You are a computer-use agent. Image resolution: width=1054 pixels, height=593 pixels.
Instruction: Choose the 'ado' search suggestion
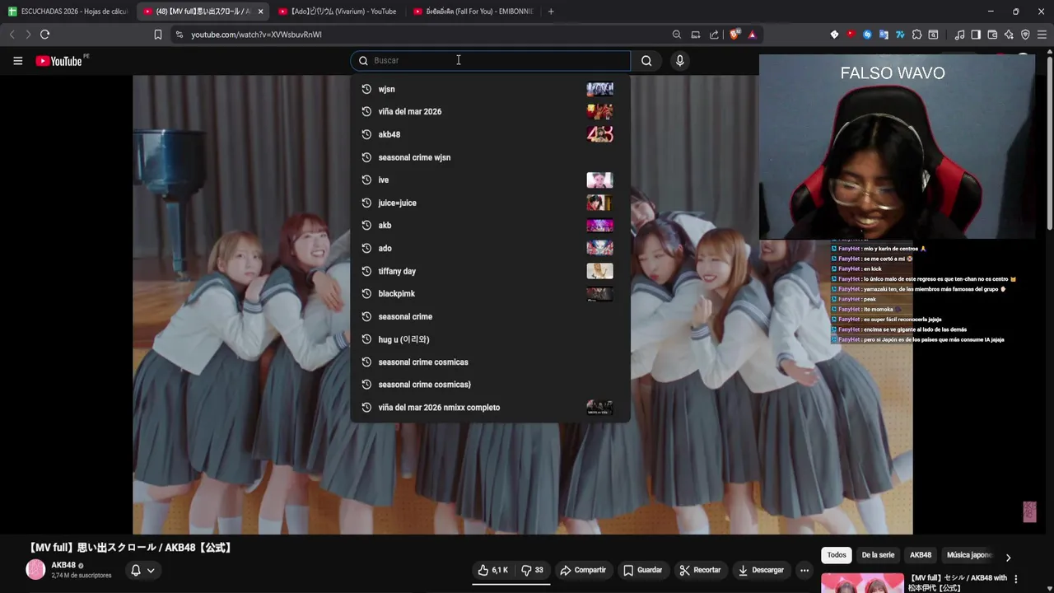490,248
